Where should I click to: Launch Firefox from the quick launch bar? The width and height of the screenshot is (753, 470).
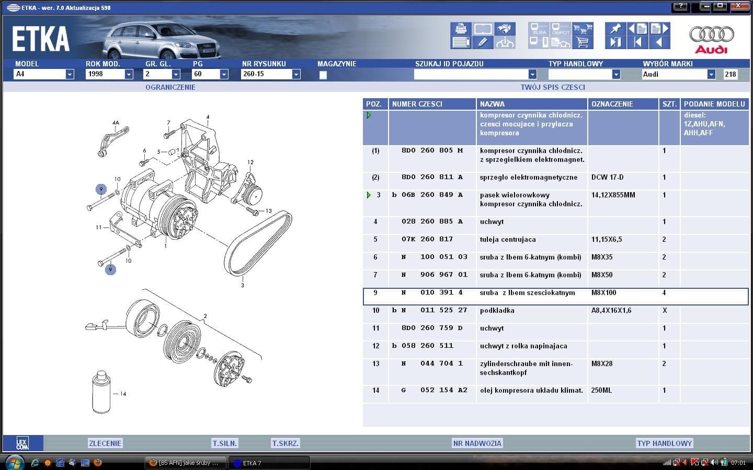(97, 463)
